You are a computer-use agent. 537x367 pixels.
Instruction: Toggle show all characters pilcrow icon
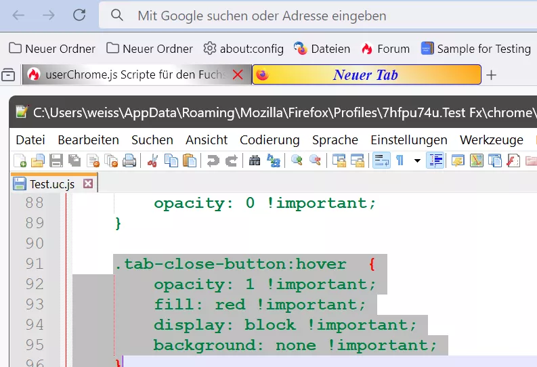click(400, 160)
